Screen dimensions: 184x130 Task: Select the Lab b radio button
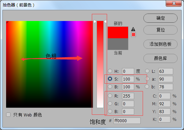click(147, 87)
